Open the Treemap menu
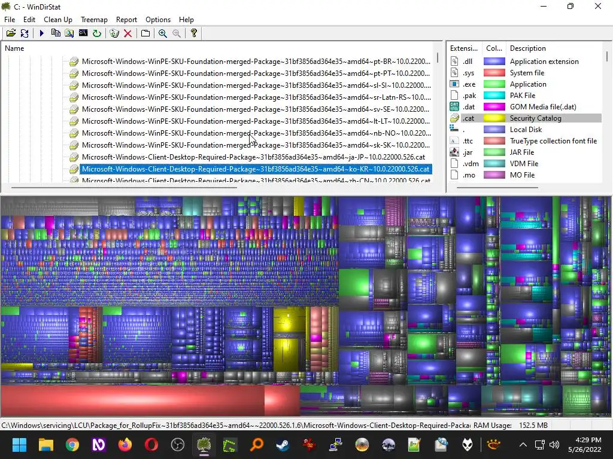The width and height of the screenshot is (613, 459). click(94, 20)
